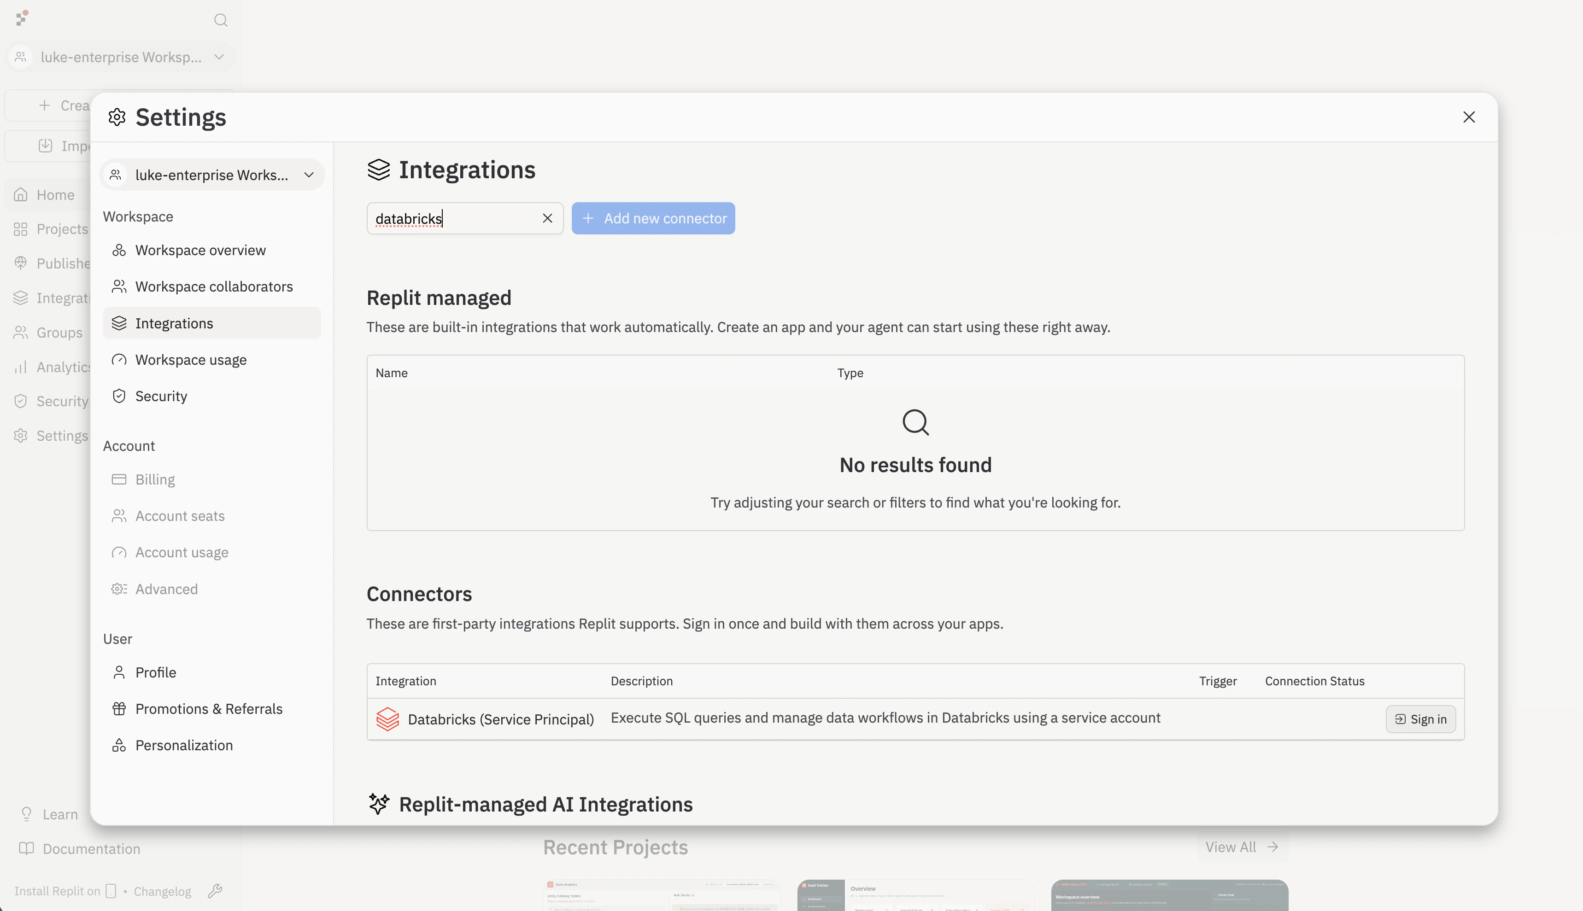1583x911 pixels.
Task: Click the Integrations layers icon in menu
Action: (x=119, y=323)
